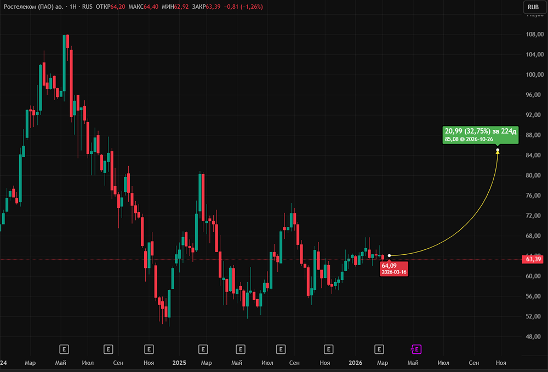The width and height of the screenshot is (548, 372).
Task: Click the tall green candle at 108 peak
Action: 64,63
